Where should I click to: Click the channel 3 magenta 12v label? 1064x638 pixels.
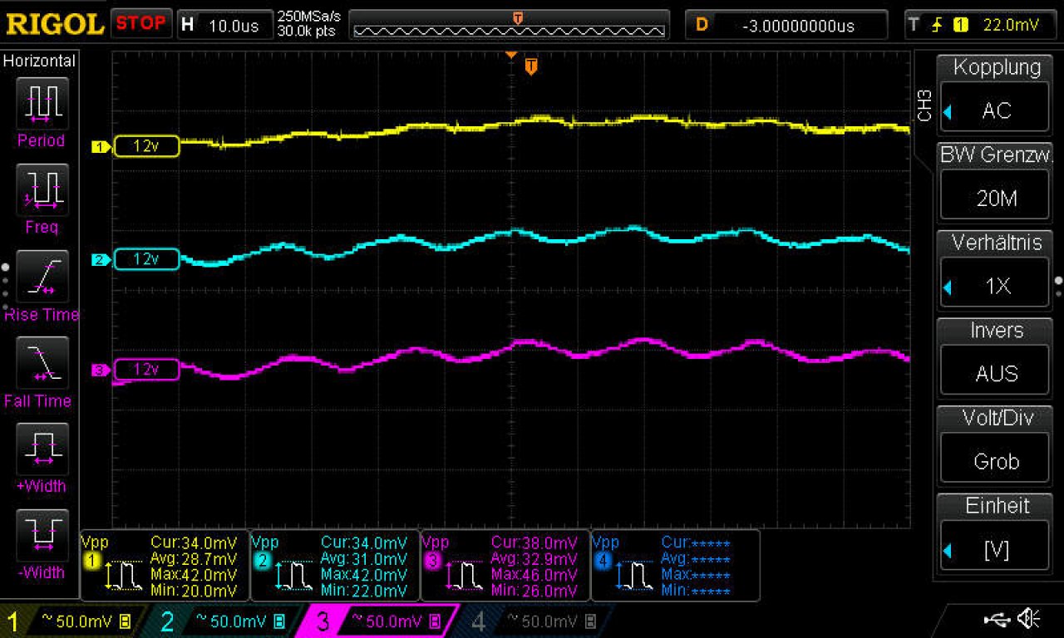(x=146, y=369)
